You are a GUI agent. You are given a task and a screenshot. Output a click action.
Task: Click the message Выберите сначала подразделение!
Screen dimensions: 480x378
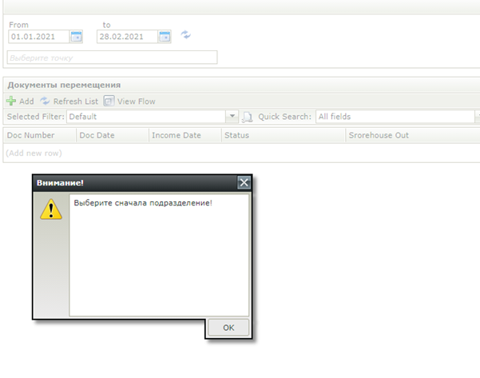click(x=143, y=203)
